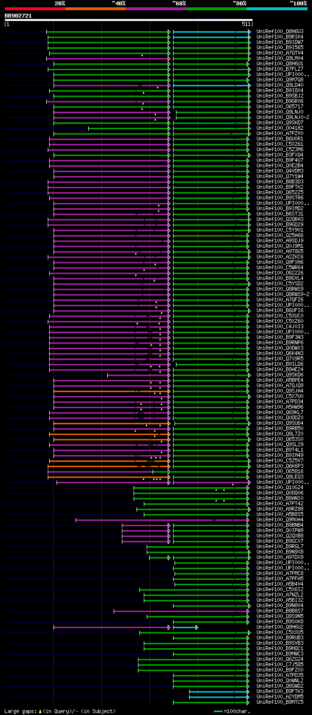Click the Large gaps legend text

60,711
